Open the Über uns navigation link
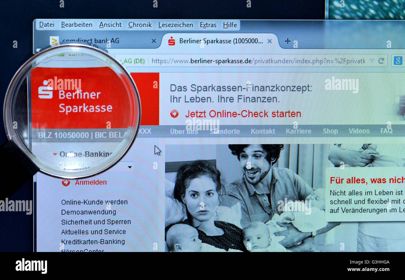The image size is (405, 280). coord(184,131)
